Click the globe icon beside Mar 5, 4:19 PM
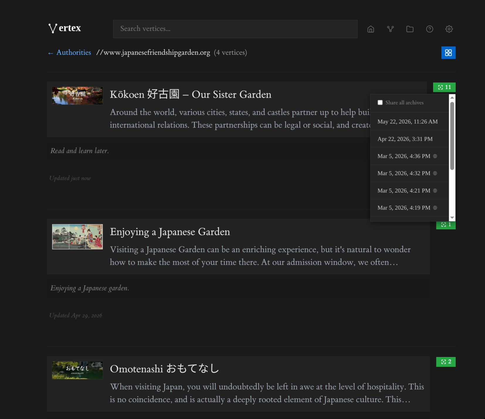 click(435, 208)
